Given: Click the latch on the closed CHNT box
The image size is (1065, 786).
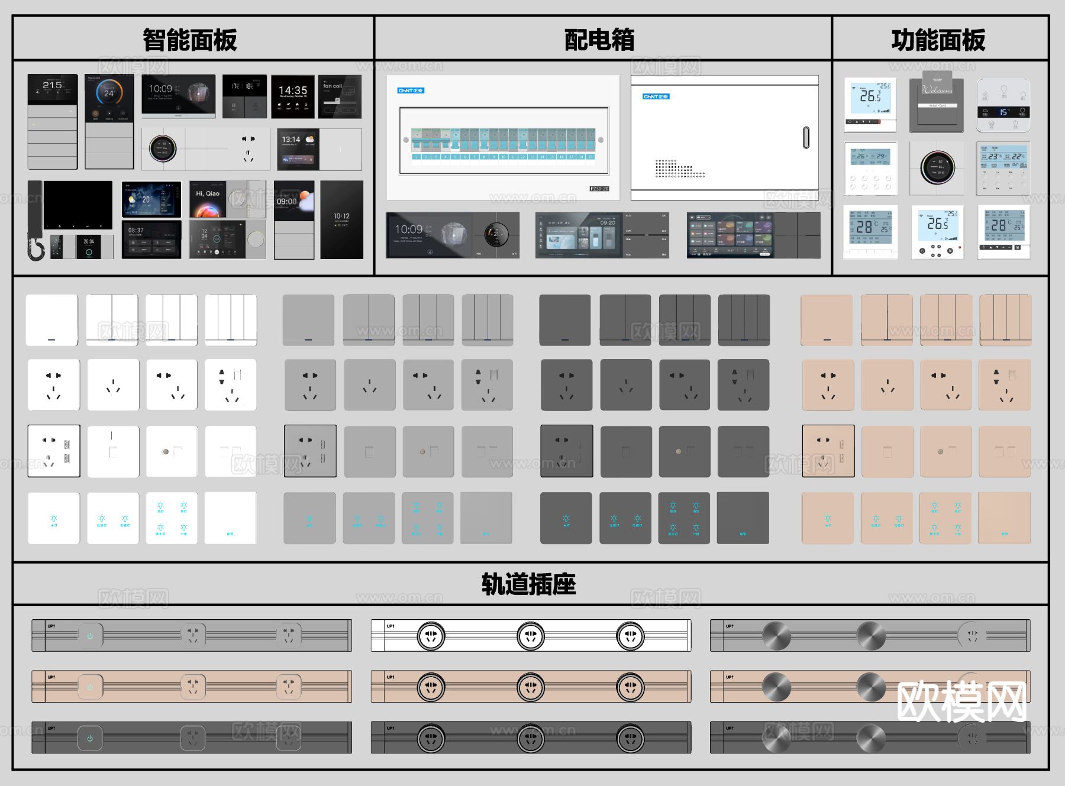Looking at the screenshot, I should [x=806, y=138].
